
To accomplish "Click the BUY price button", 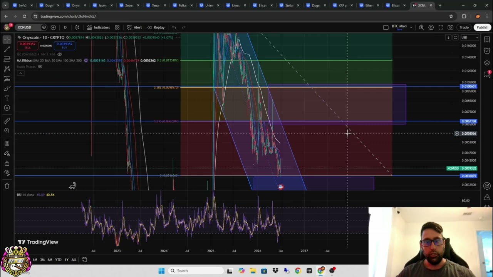I will click(x=64, y=45).
